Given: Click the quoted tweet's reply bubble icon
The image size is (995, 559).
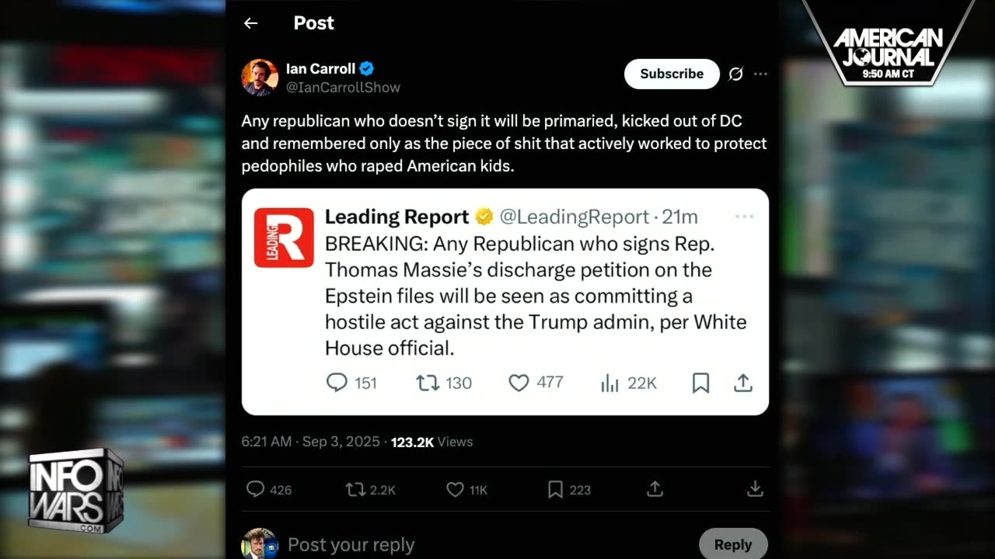Looking at the screenshot, I should pyautogui.click(x=337, y=383).
